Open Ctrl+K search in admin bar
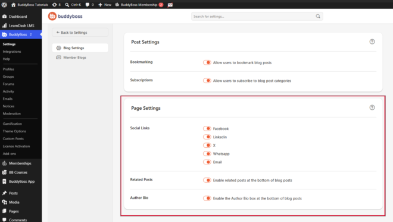Viewport: 393px width, 222px height. 73,5
